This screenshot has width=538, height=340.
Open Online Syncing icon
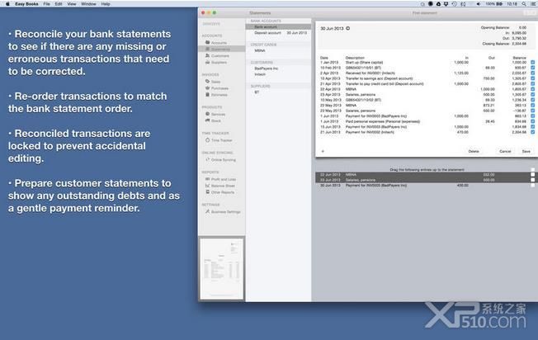pos(207,159)
